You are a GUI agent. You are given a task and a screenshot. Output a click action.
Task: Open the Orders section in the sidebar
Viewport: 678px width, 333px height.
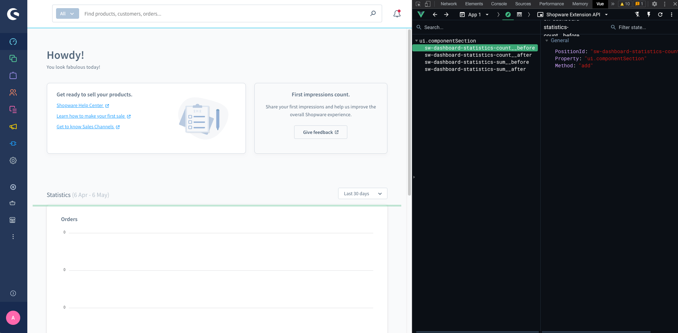click(x=13, y=75)
